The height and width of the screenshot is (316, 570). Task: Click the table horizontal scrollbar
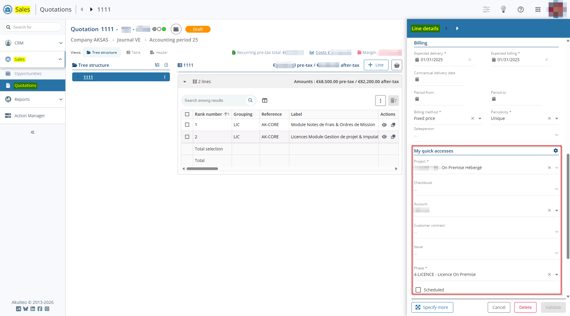(202, 169)
